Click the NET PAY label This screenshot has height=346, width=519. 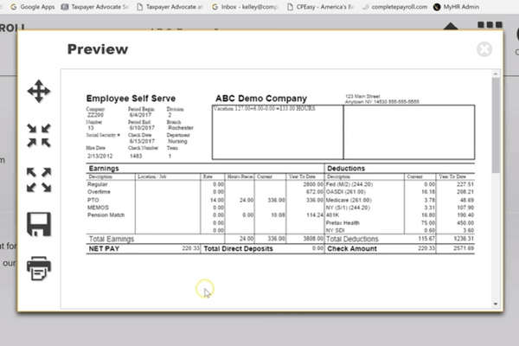[x=104, y=248]
